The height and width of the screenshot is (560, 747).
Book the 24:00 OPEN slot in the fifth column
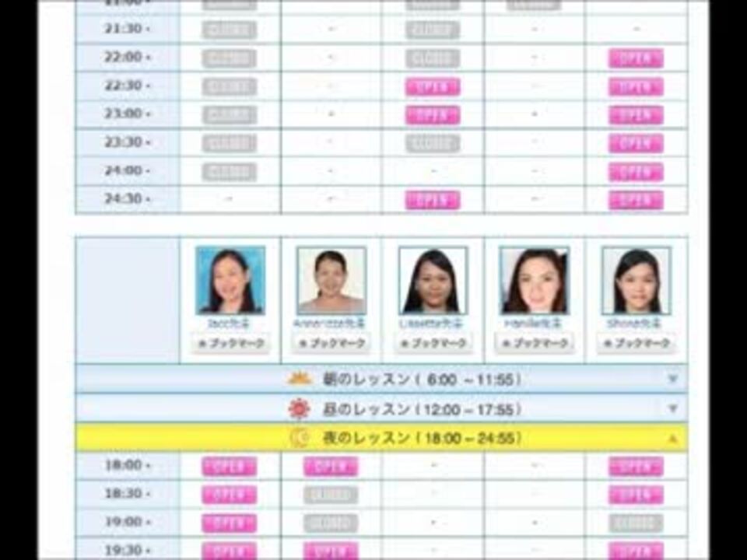tap(636, 171)
